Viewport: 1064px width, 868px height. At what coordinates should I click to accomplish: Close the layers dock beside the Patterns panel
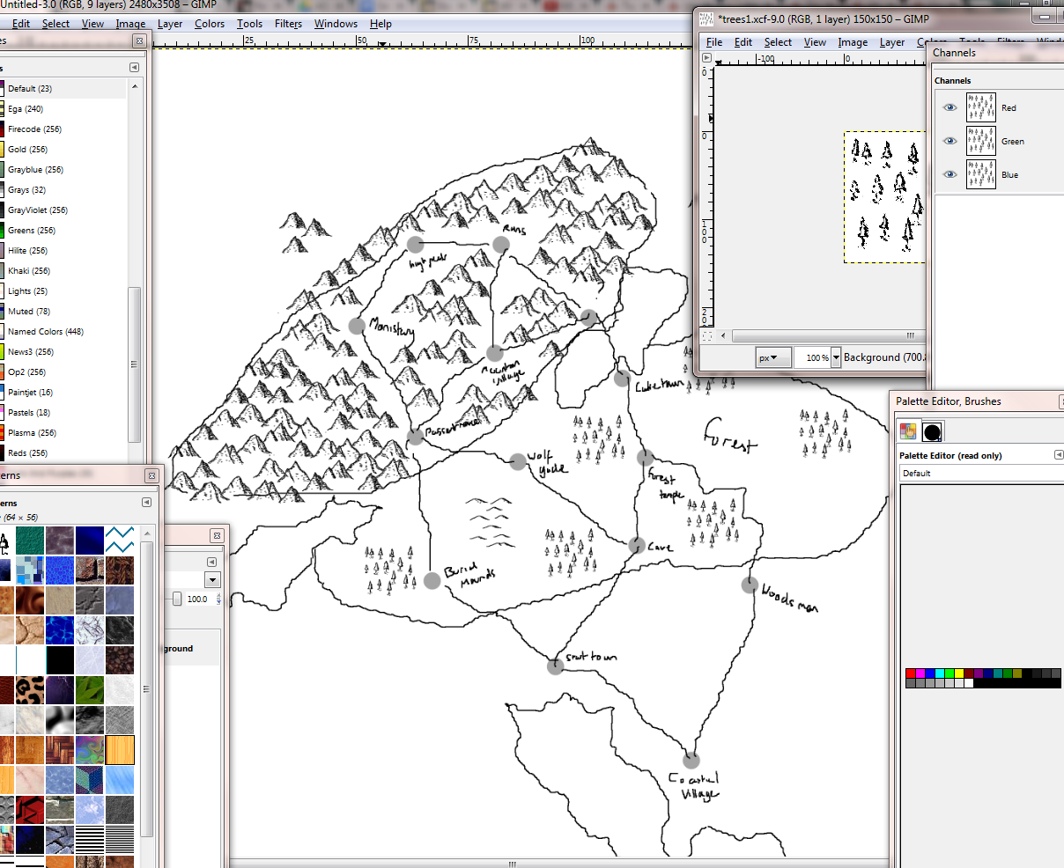(217, 535)
